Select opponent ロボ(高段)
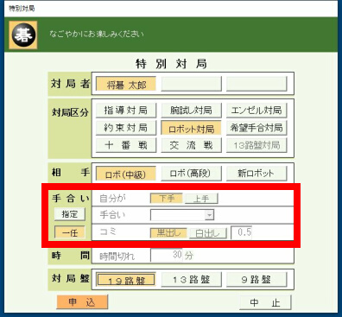This screenshot has width=342, height=317. click(x=191, y=174)
